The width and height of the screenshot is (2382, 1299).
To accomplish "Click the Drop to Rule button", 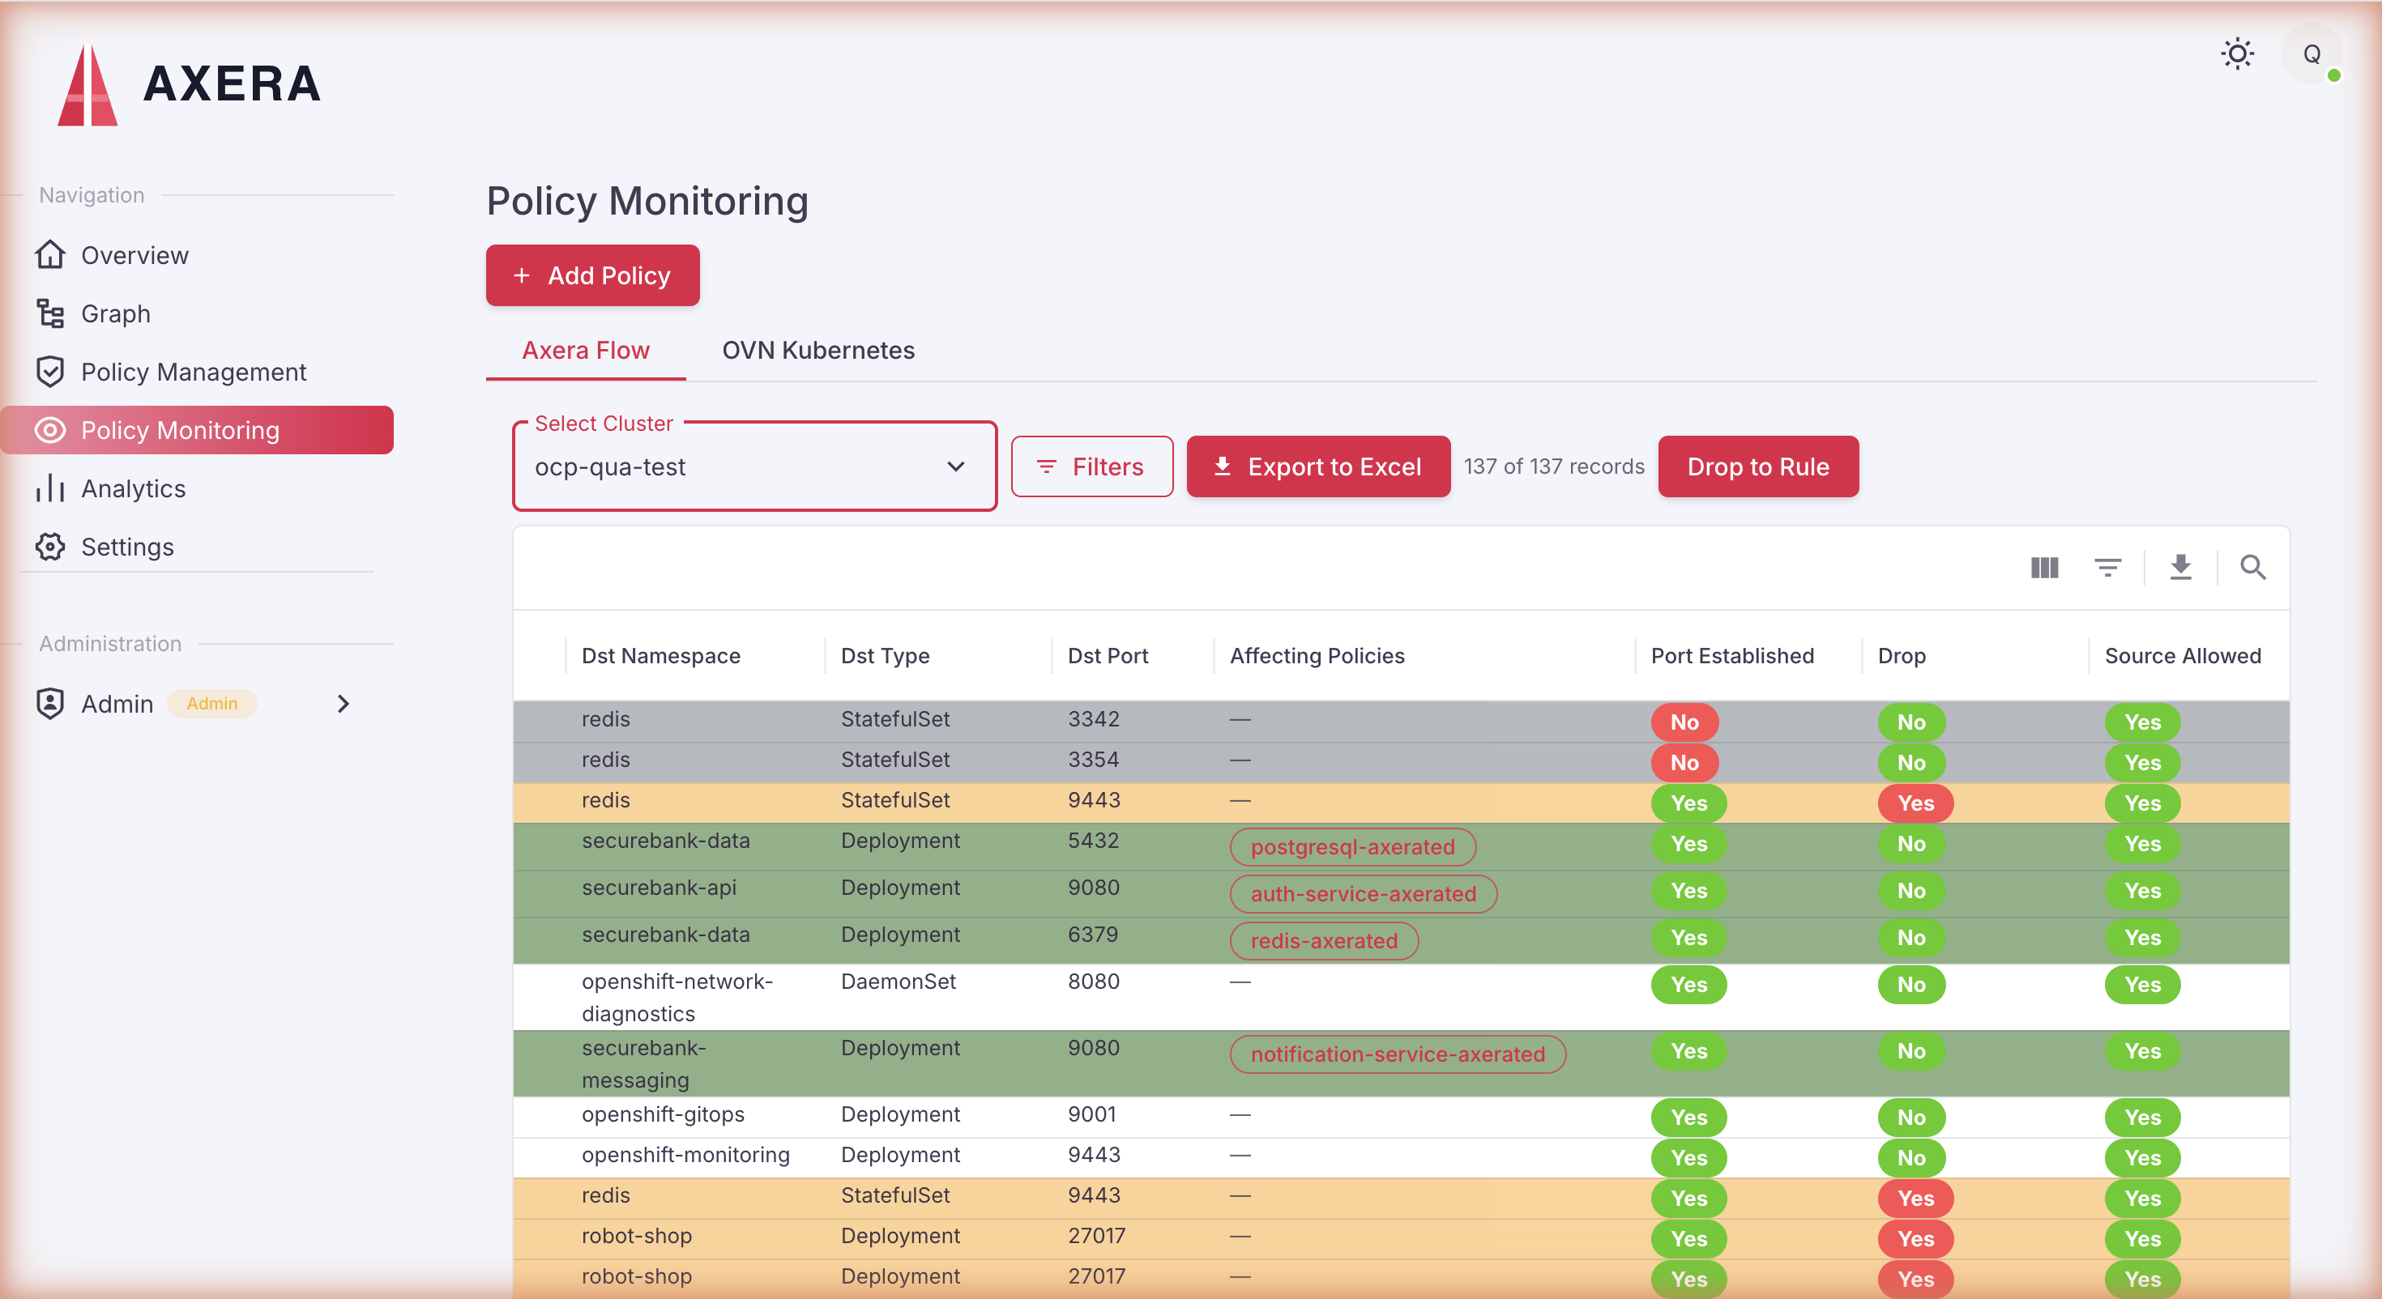I will pos(1757,467).
